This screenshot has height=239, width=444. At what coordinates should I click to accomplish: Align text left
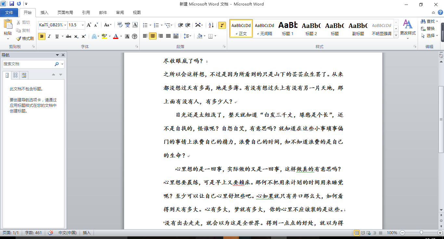tap(145, 36)
